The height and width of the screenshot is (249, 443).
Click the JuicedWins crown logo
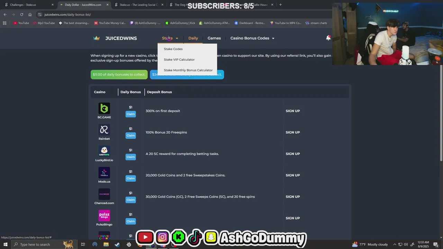(97, 38)
